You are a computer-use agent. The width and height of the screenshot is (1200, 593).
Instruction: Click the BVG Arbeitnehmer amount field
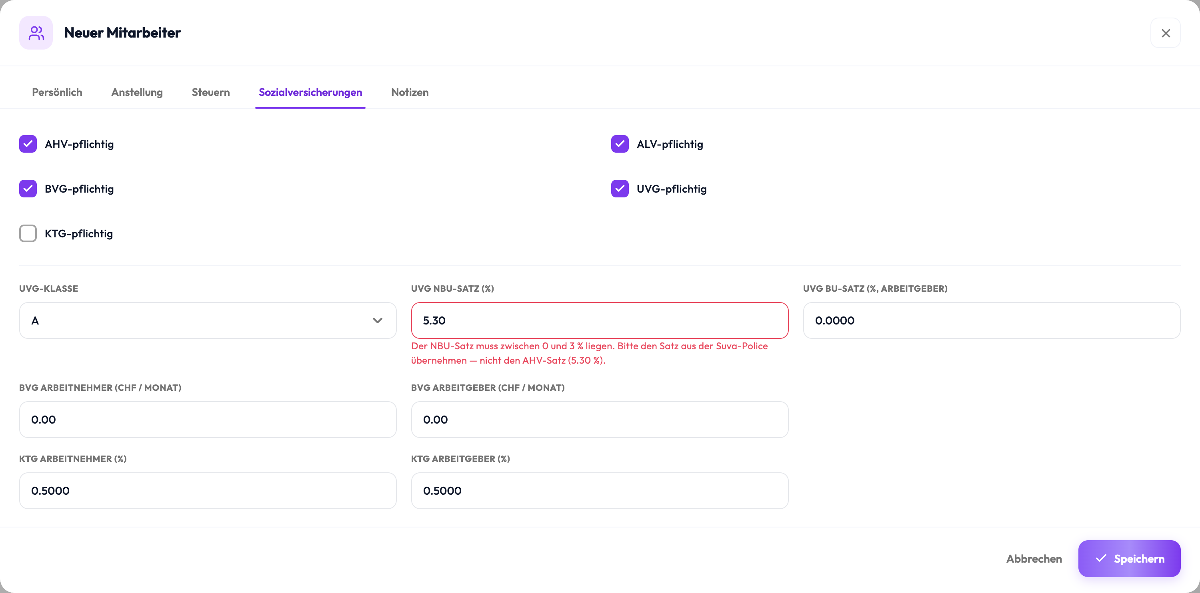[208, 420]
